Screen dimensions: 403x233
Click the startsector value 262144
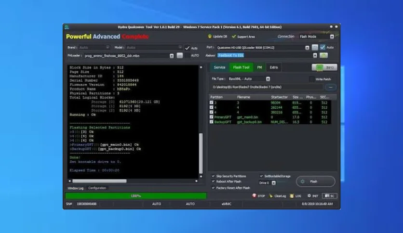tap(276, 107)
